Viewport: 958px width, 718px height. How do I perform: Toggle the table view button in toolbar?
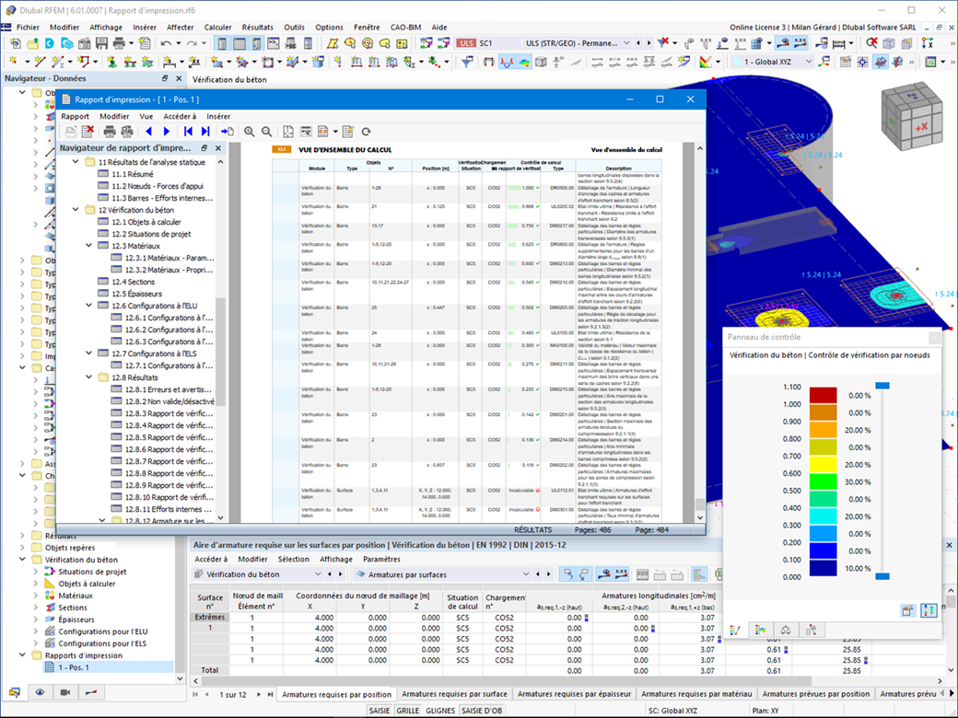tap(239, 43)
